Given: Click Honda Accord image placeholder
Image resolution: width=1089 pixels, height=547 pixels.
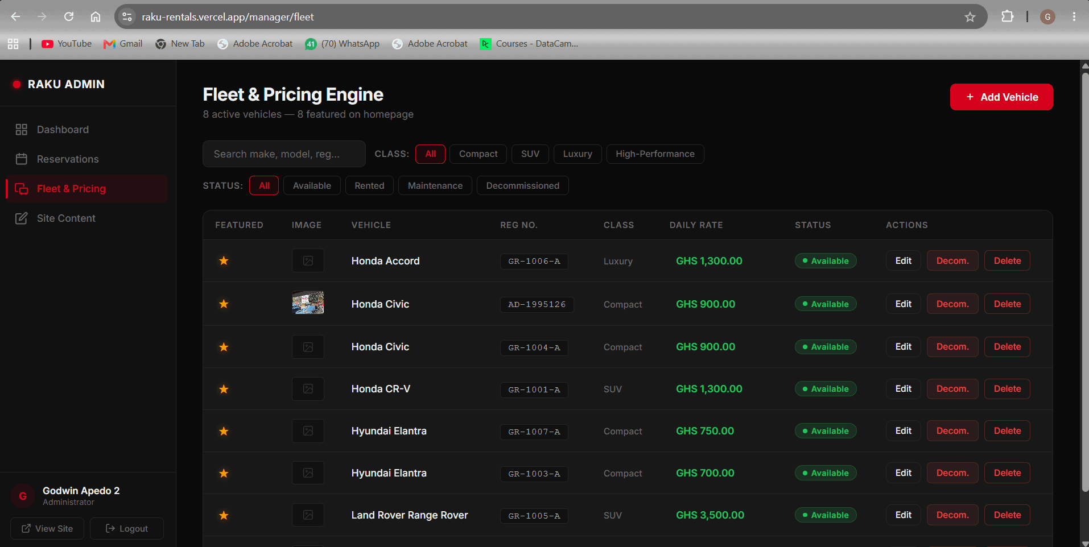Looking at the screenshot, I should (x=308, y=260).
